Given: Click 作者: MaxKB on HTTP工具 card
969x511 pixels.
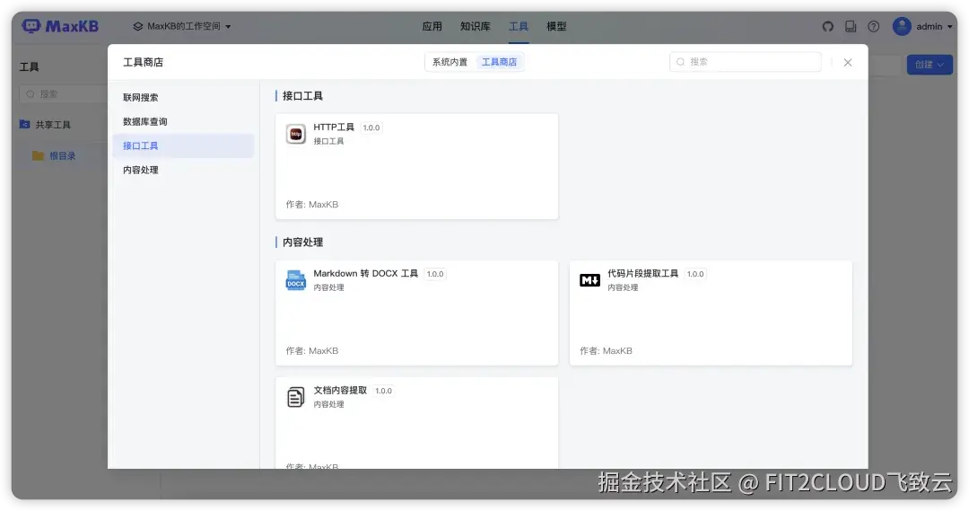Looking at the screenshot, I should [312, 204].
